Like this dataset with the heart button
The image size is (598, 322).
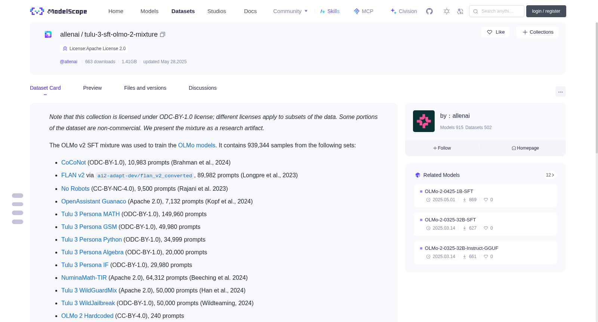pos(495,32)
